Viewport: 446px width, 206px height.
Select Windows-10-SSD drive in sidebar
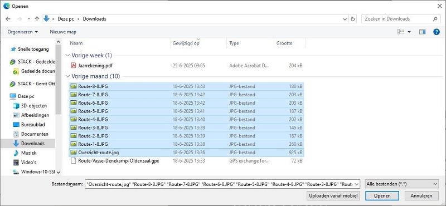34,172
